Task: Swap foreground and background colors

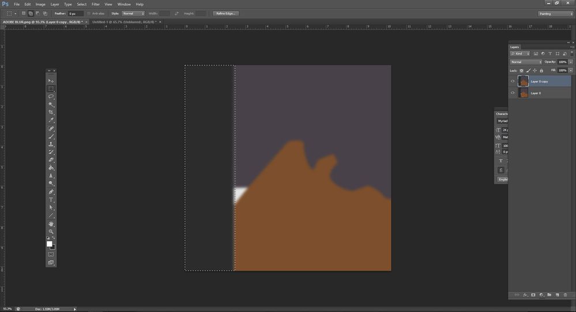Action: coord(54,238)
